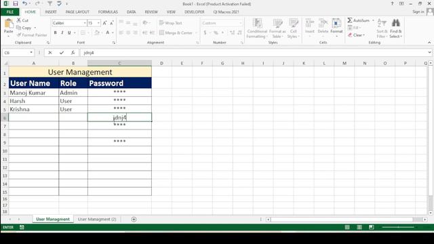
Task: Select the User Managment sheet tab
Action: [x=53, y=219]
